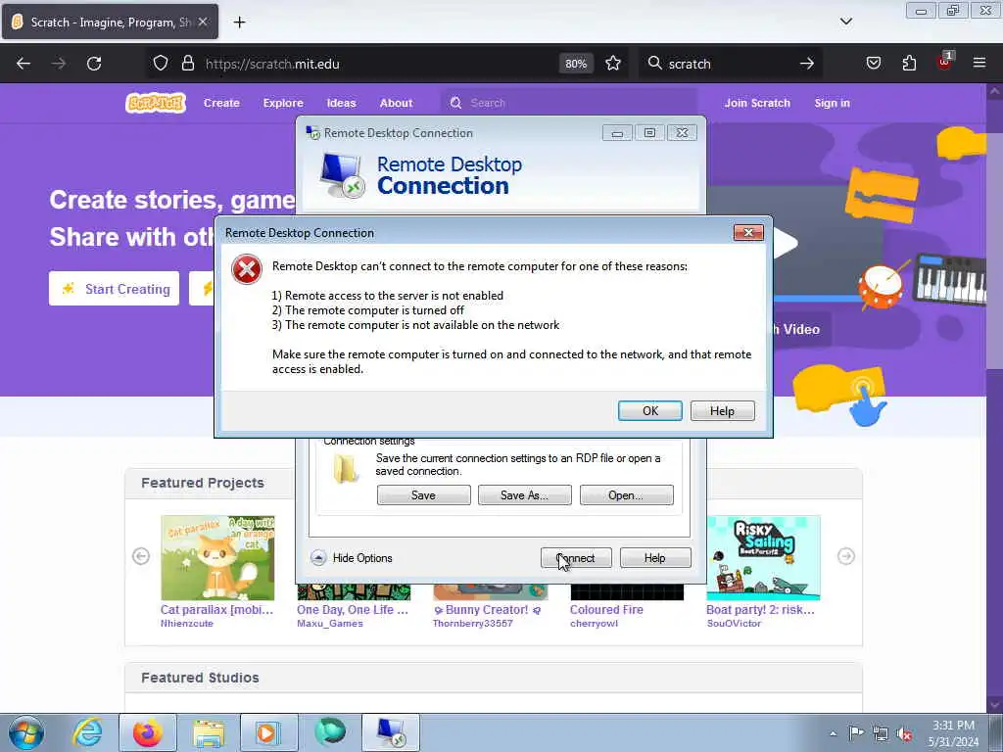Show hidden tray icons arrow

[x=833, y=733]
